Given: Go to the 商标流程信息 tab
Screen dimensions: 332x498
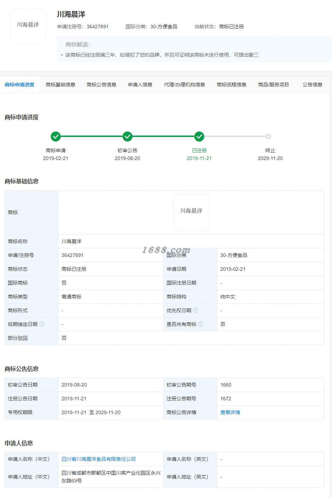Looking at the screenshot, I should point(232,85).
